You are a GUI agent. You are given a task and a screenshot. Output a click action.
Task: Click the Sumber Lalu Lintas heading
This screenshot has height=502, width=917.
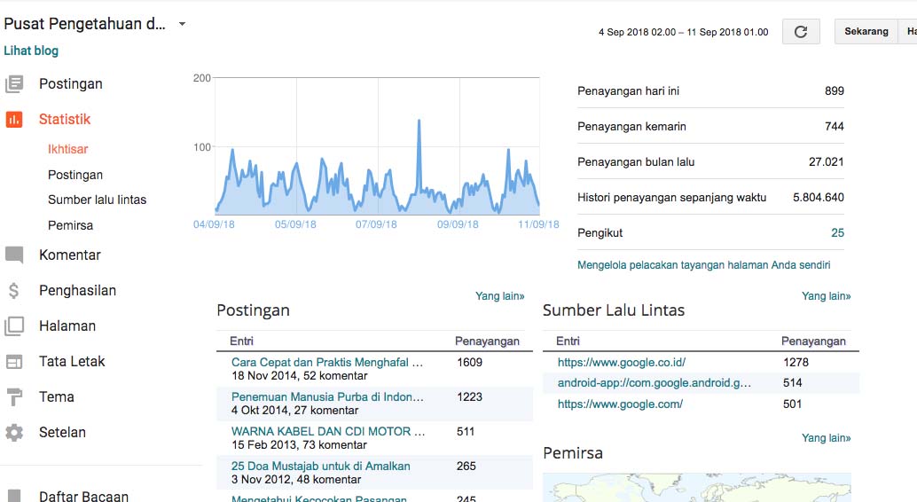614,310
